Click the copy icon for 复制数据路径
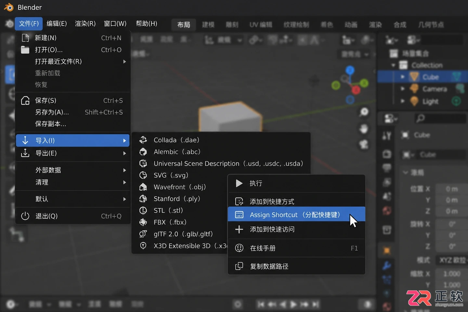Viewport: 468px width, 312px height. tap(239, 266)
